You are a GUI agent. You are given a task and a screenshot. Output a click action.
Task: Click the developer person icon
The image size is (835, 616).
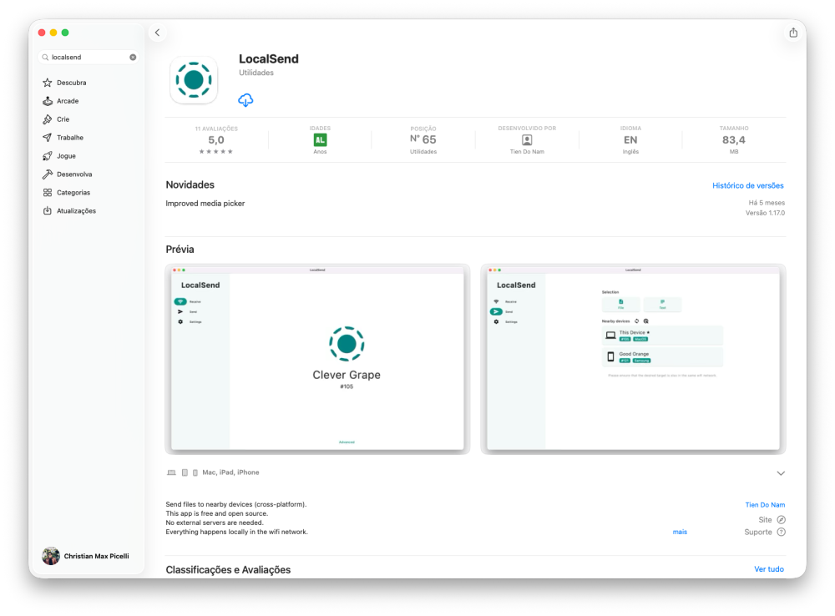click(x=527, y=140)
